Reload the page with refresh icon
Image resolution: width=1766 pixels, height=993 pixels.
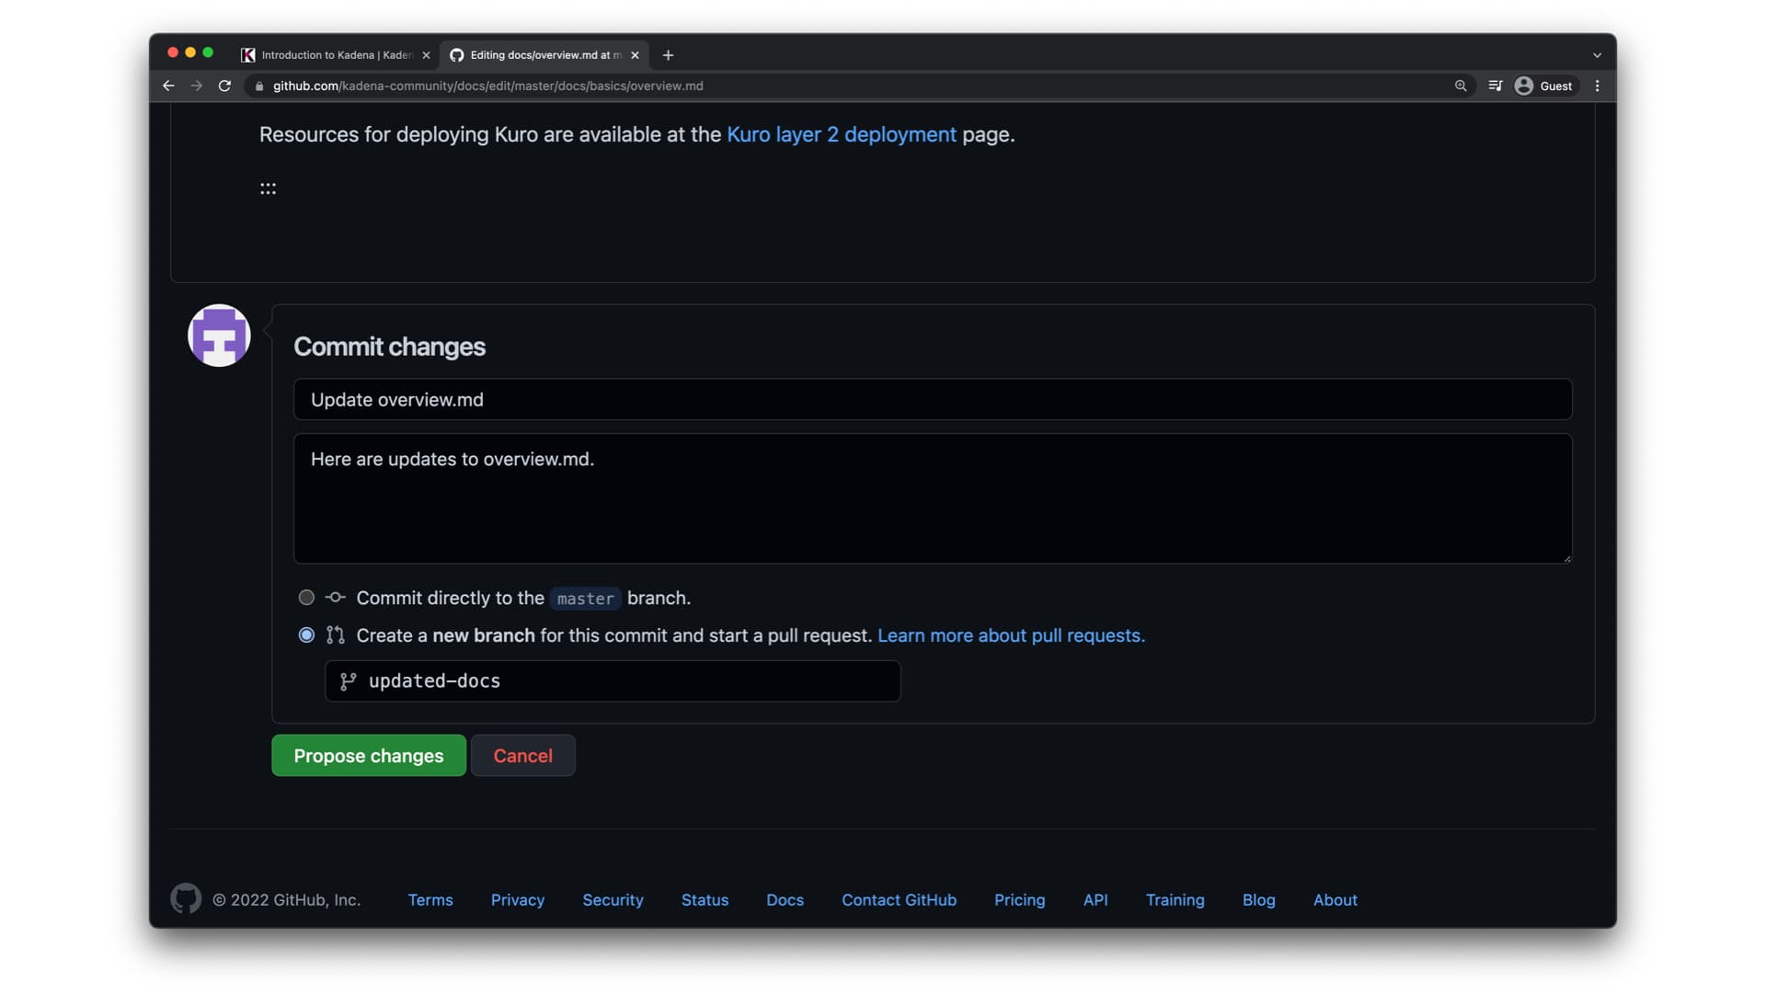click(224, 86)
